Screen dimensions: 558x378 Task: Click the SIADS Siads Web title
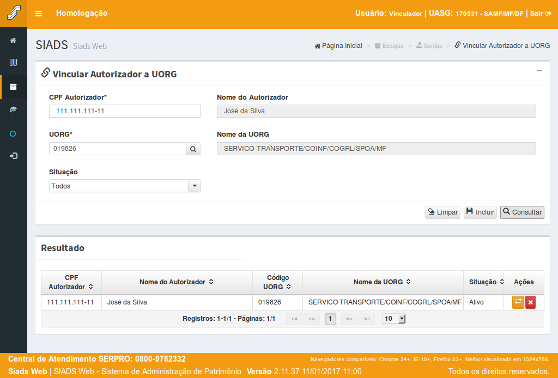click(x=71, y=45)
